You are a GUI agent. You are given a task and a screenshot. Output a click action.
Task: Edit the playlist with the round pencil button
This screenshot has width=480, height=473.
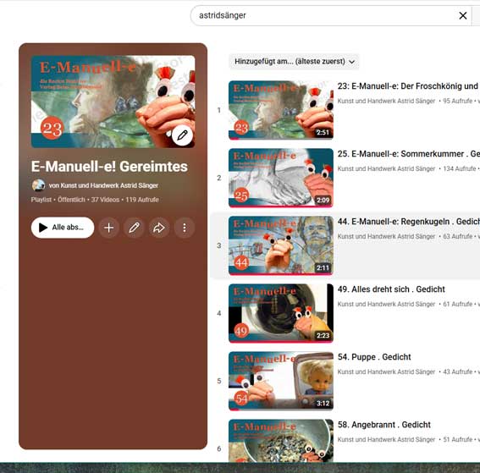pyautogui.click(x=134, y=228)
